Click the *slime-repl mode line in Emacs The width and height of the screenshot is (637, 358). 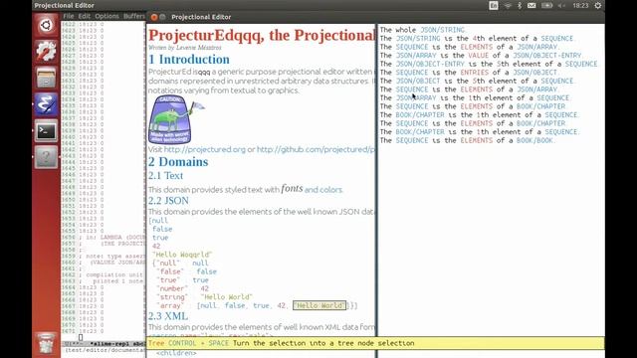[104, 344]
